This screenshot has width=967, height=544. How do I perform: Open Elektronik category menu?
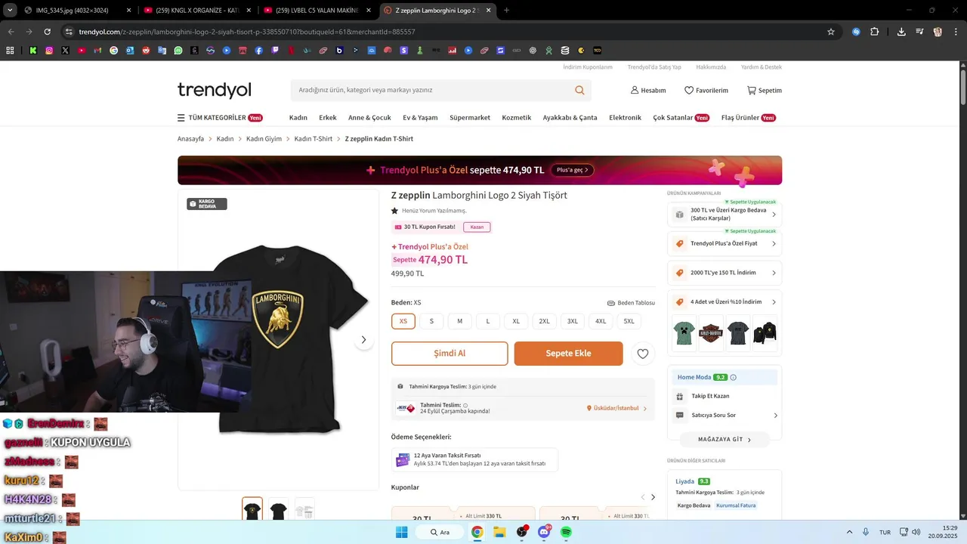click(x=625, y=118)
